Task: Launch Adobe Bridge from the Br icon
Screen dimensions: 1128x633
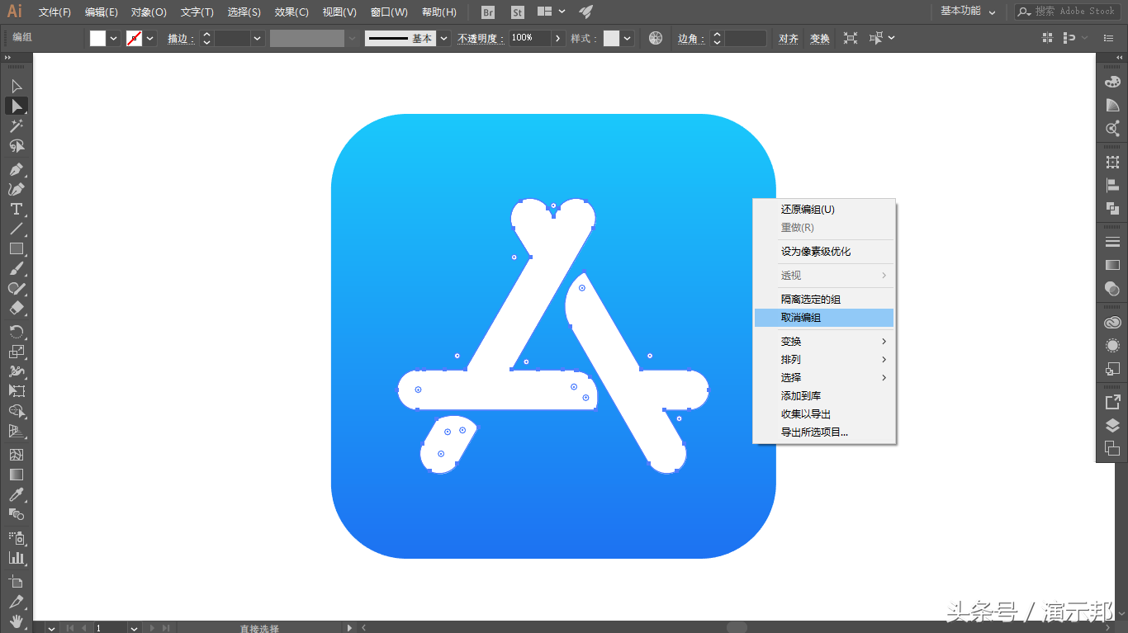Action: coord(488,12)
